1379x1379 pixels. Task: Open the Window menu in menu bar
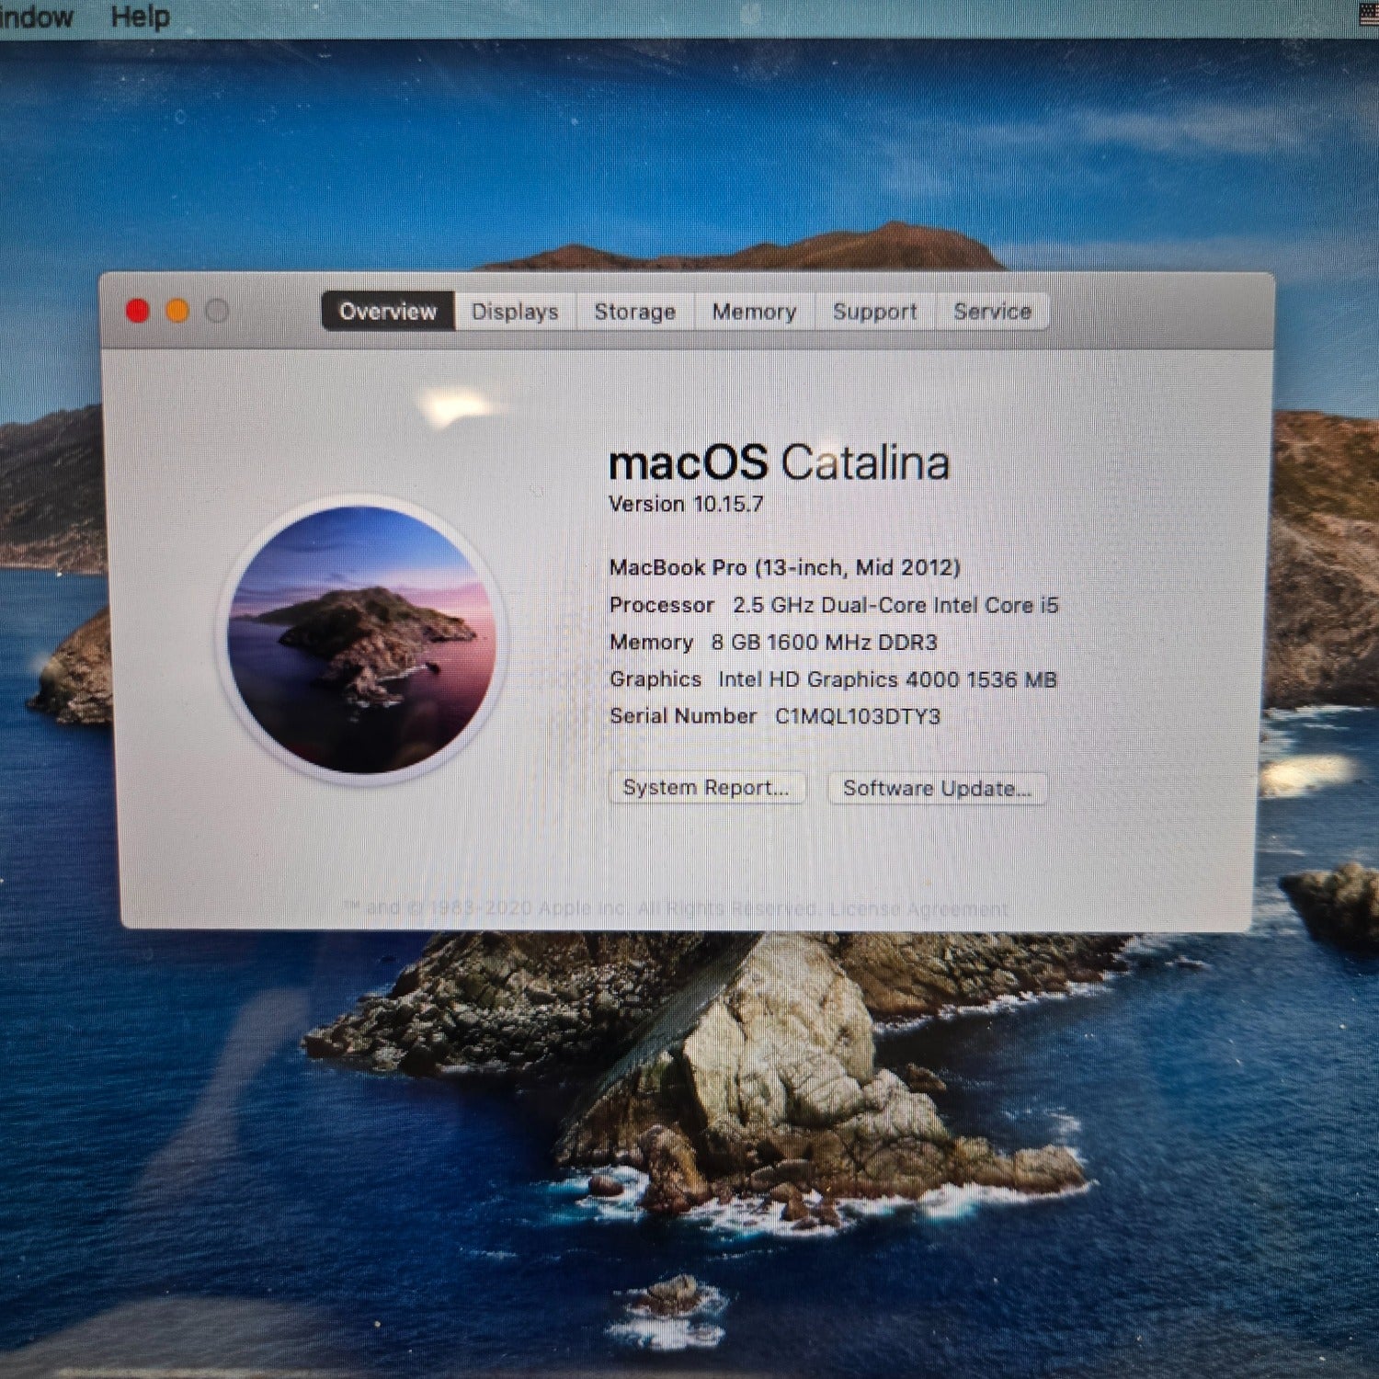coord(37,17)
